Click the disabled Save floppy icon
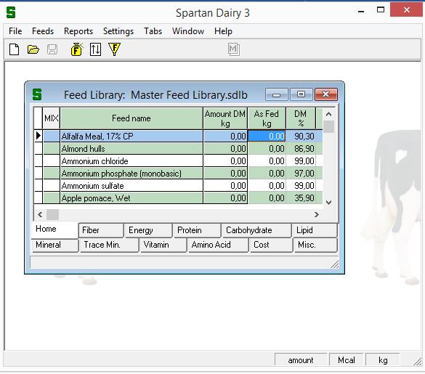425x374 pixels. coord(52,49)
